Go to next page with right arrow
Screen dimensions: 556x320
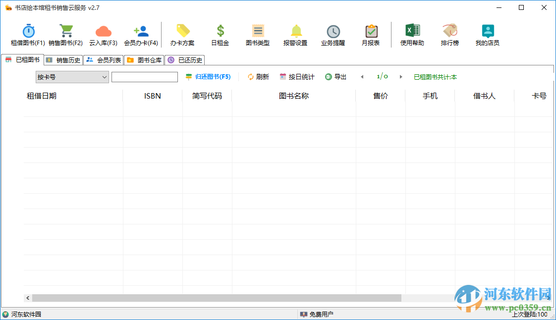click(401, 77)
